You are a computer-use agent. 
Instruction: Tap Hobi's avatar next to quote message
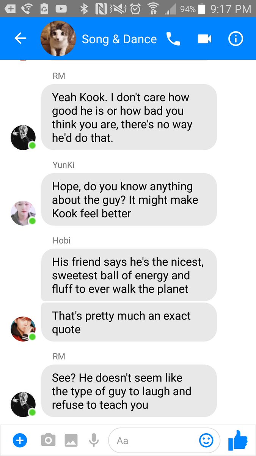[x=23, y=329]
